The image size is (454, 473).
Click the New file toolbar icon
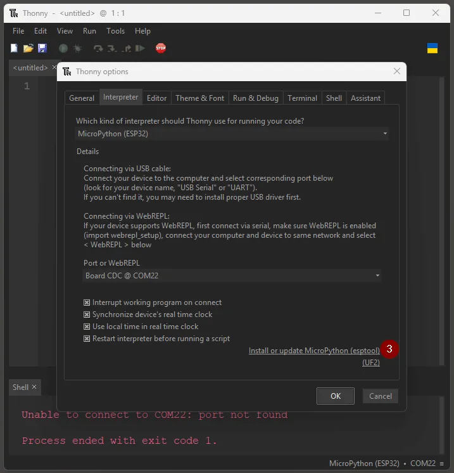14,48
